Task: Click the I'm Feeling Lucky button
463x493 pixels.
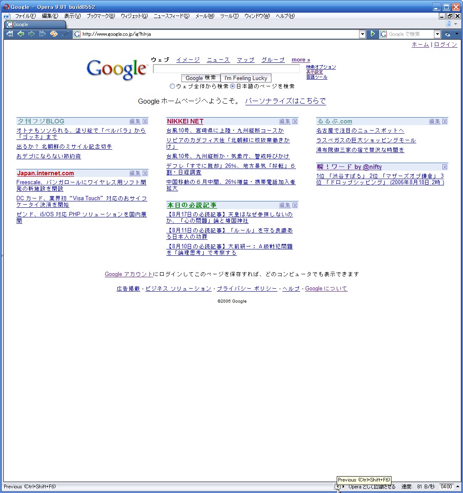Action: (246, 78)
